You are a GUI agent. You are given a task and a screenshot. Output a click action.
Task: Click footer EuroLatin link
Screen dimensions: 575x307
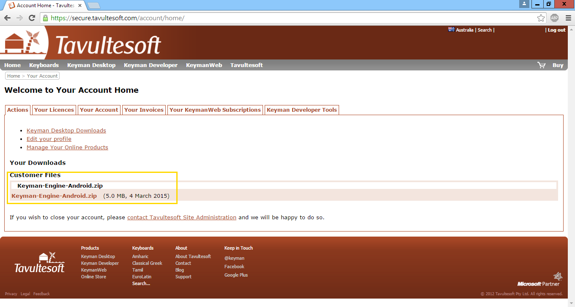coord(142,277)
